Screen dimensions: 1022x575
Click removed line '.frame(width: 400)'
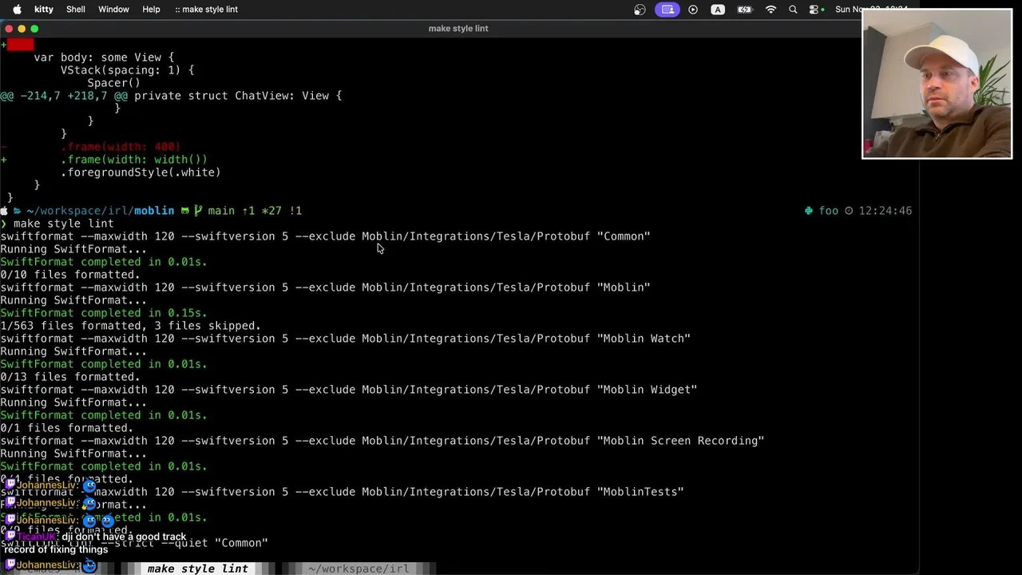pyautogui.click(x=121, y=147)
